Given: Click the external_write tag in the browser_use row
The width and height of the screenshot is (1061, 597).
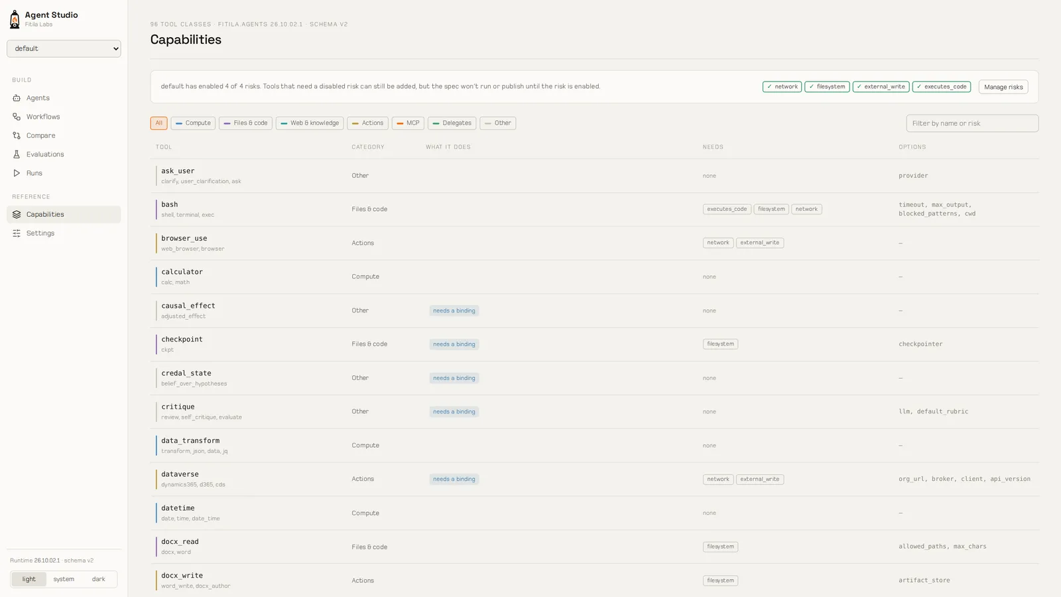Looking at the screenshot, I should tap(760, 243).
